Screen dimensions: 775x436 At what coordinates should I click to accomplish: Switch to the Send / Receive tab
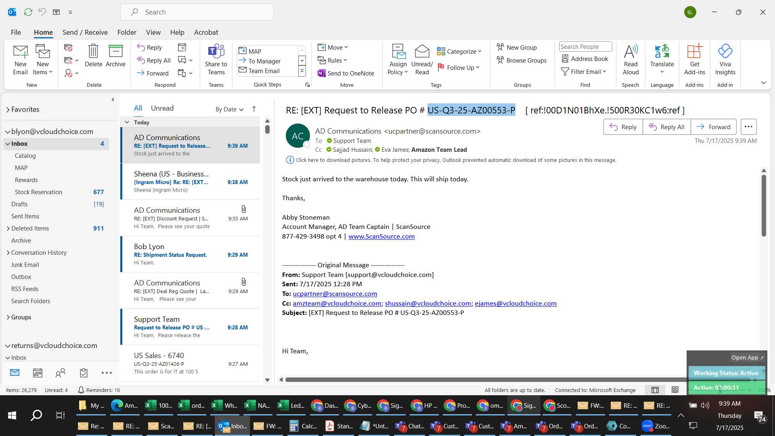click(85, 32)
